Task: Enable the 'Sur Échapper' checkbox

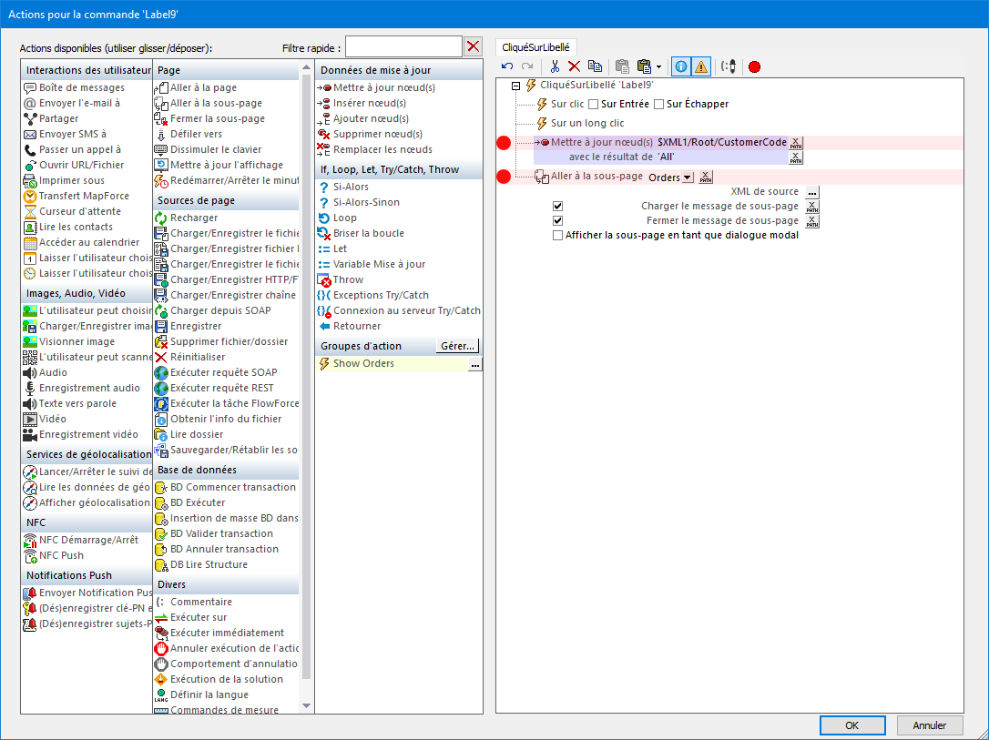Action: [659, 105]
